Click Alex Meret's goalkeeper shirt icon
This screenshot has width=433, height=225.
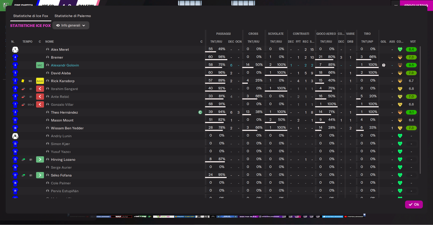click(15, 50)
